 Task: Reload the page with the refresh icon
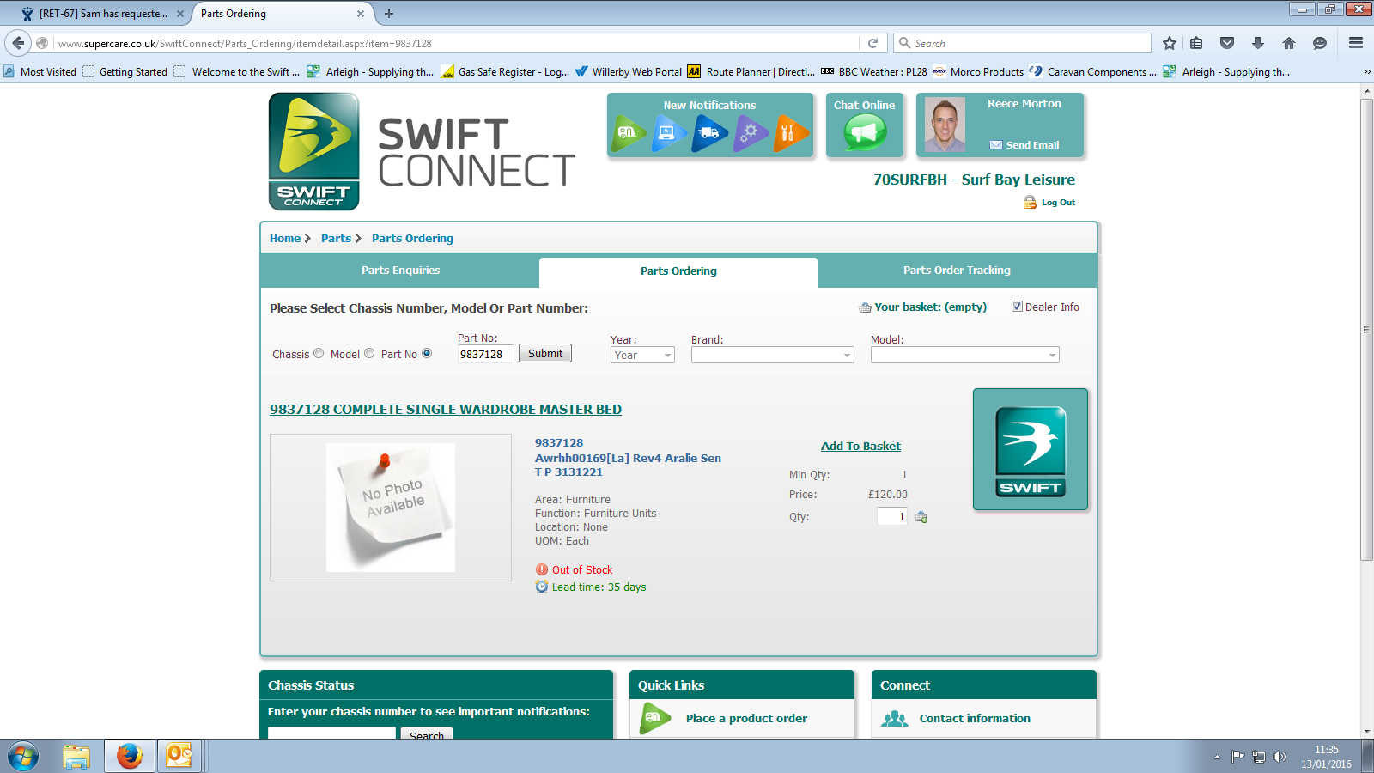click(x=873, y=43)
